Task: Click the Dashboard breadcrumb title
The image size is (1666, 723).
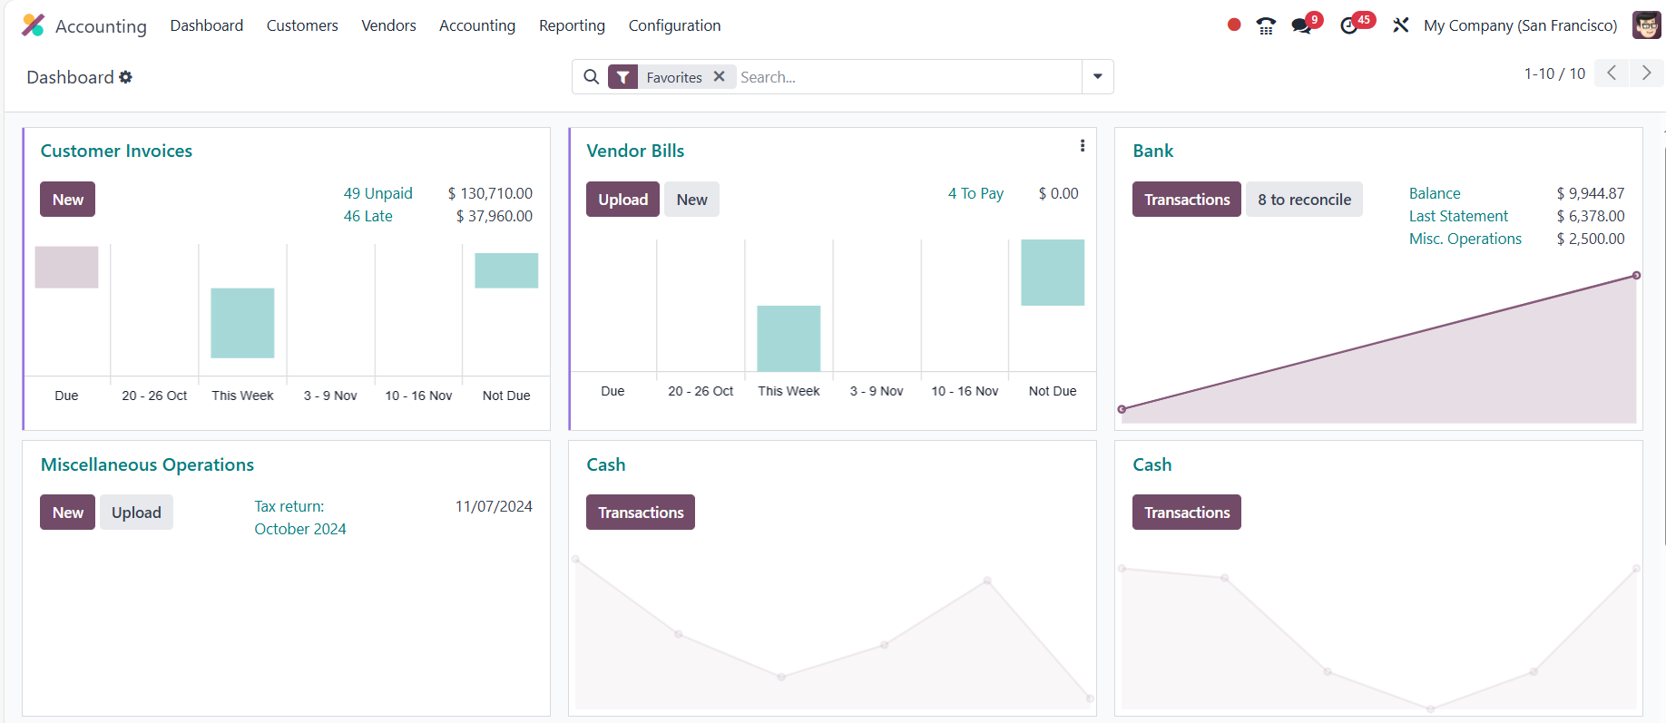Action: pos(70,77)
